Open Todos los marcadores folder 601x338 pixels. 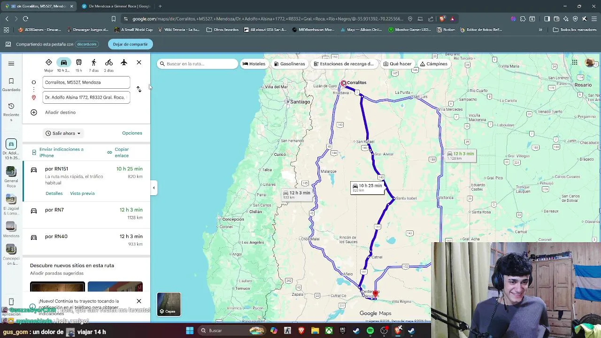575,30
